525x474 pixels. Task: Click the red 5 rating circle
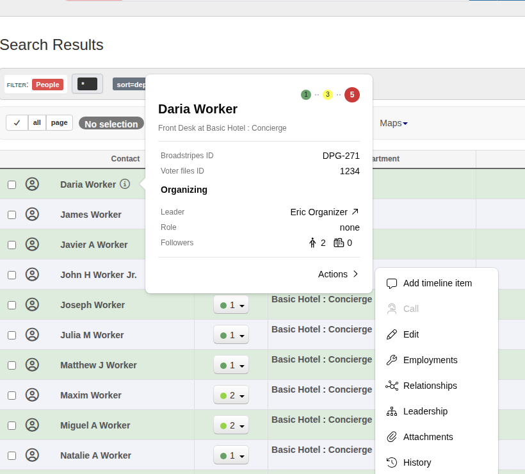(x=351, y=94)
